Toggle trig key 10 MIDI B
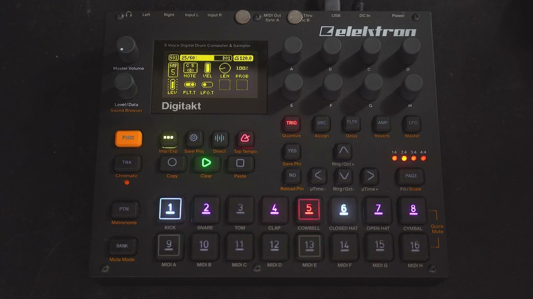533x299 pixels. [x=204, y=245]
